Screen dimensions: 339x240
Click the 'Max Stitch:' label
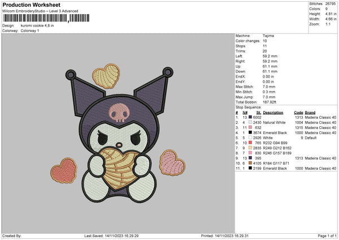pos(245,87)
